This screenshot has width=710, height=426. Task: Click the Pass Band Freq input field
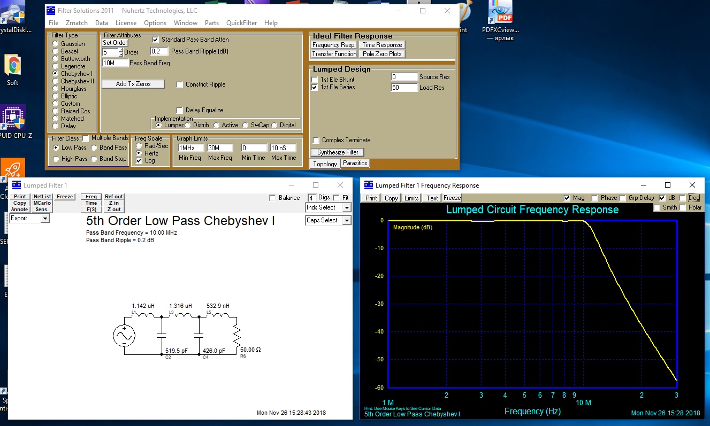(x=116, y=63)
